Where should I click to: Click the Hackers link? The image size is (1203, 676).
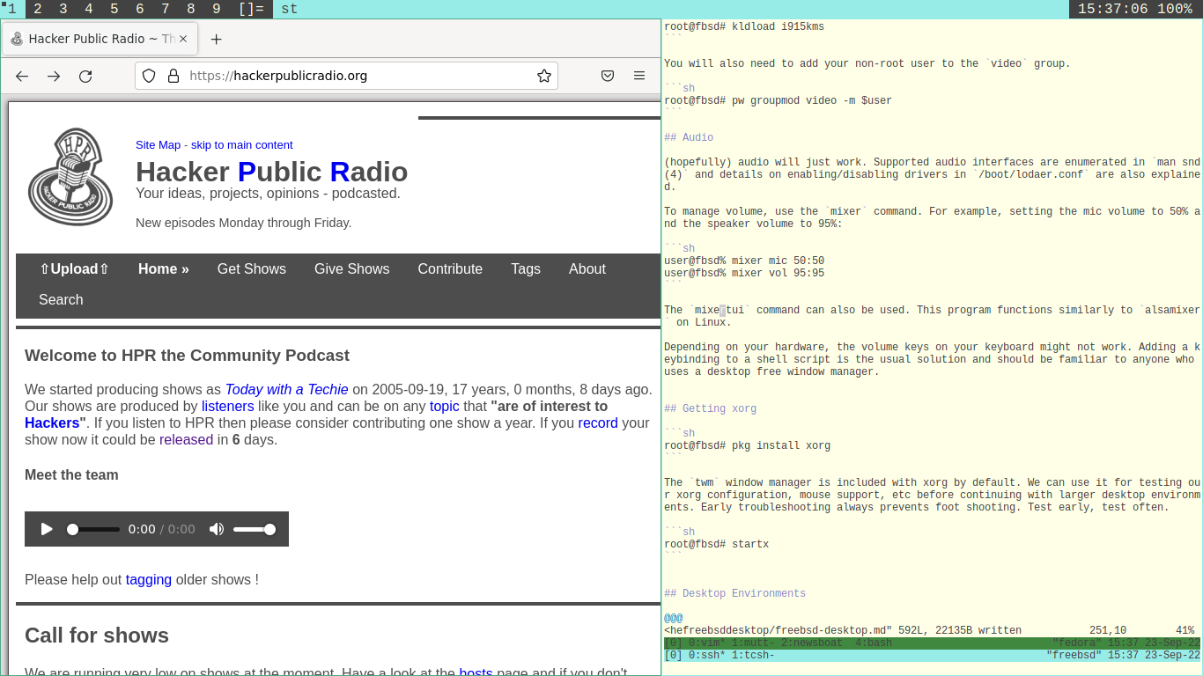[52, 423]
